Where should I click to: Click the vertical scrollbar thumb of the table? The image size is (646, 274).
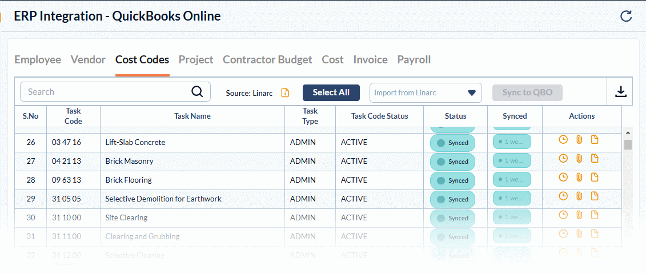point(628,144)
